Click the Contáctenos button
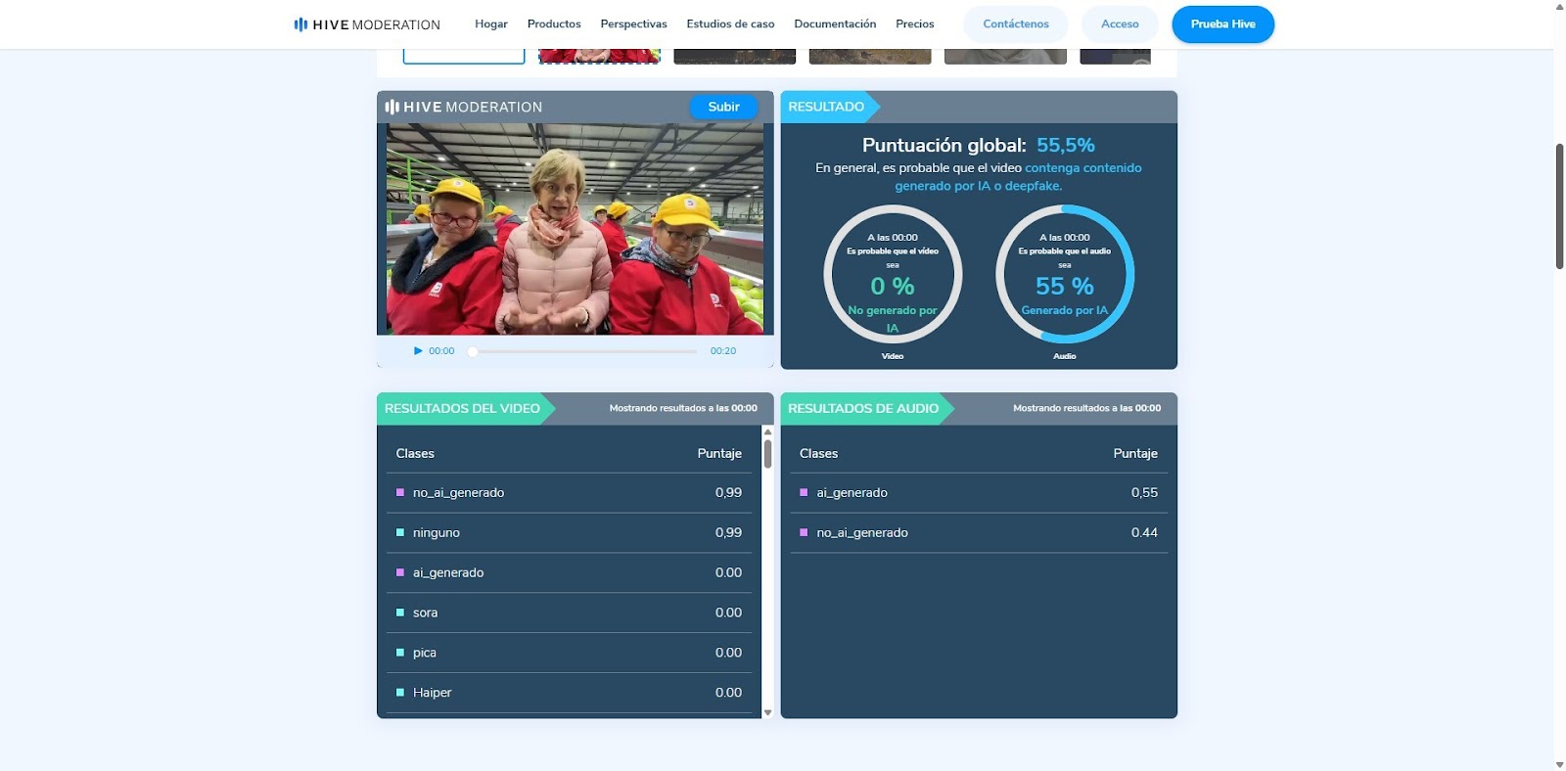1566x771 pixels. tap(1015, 24)
